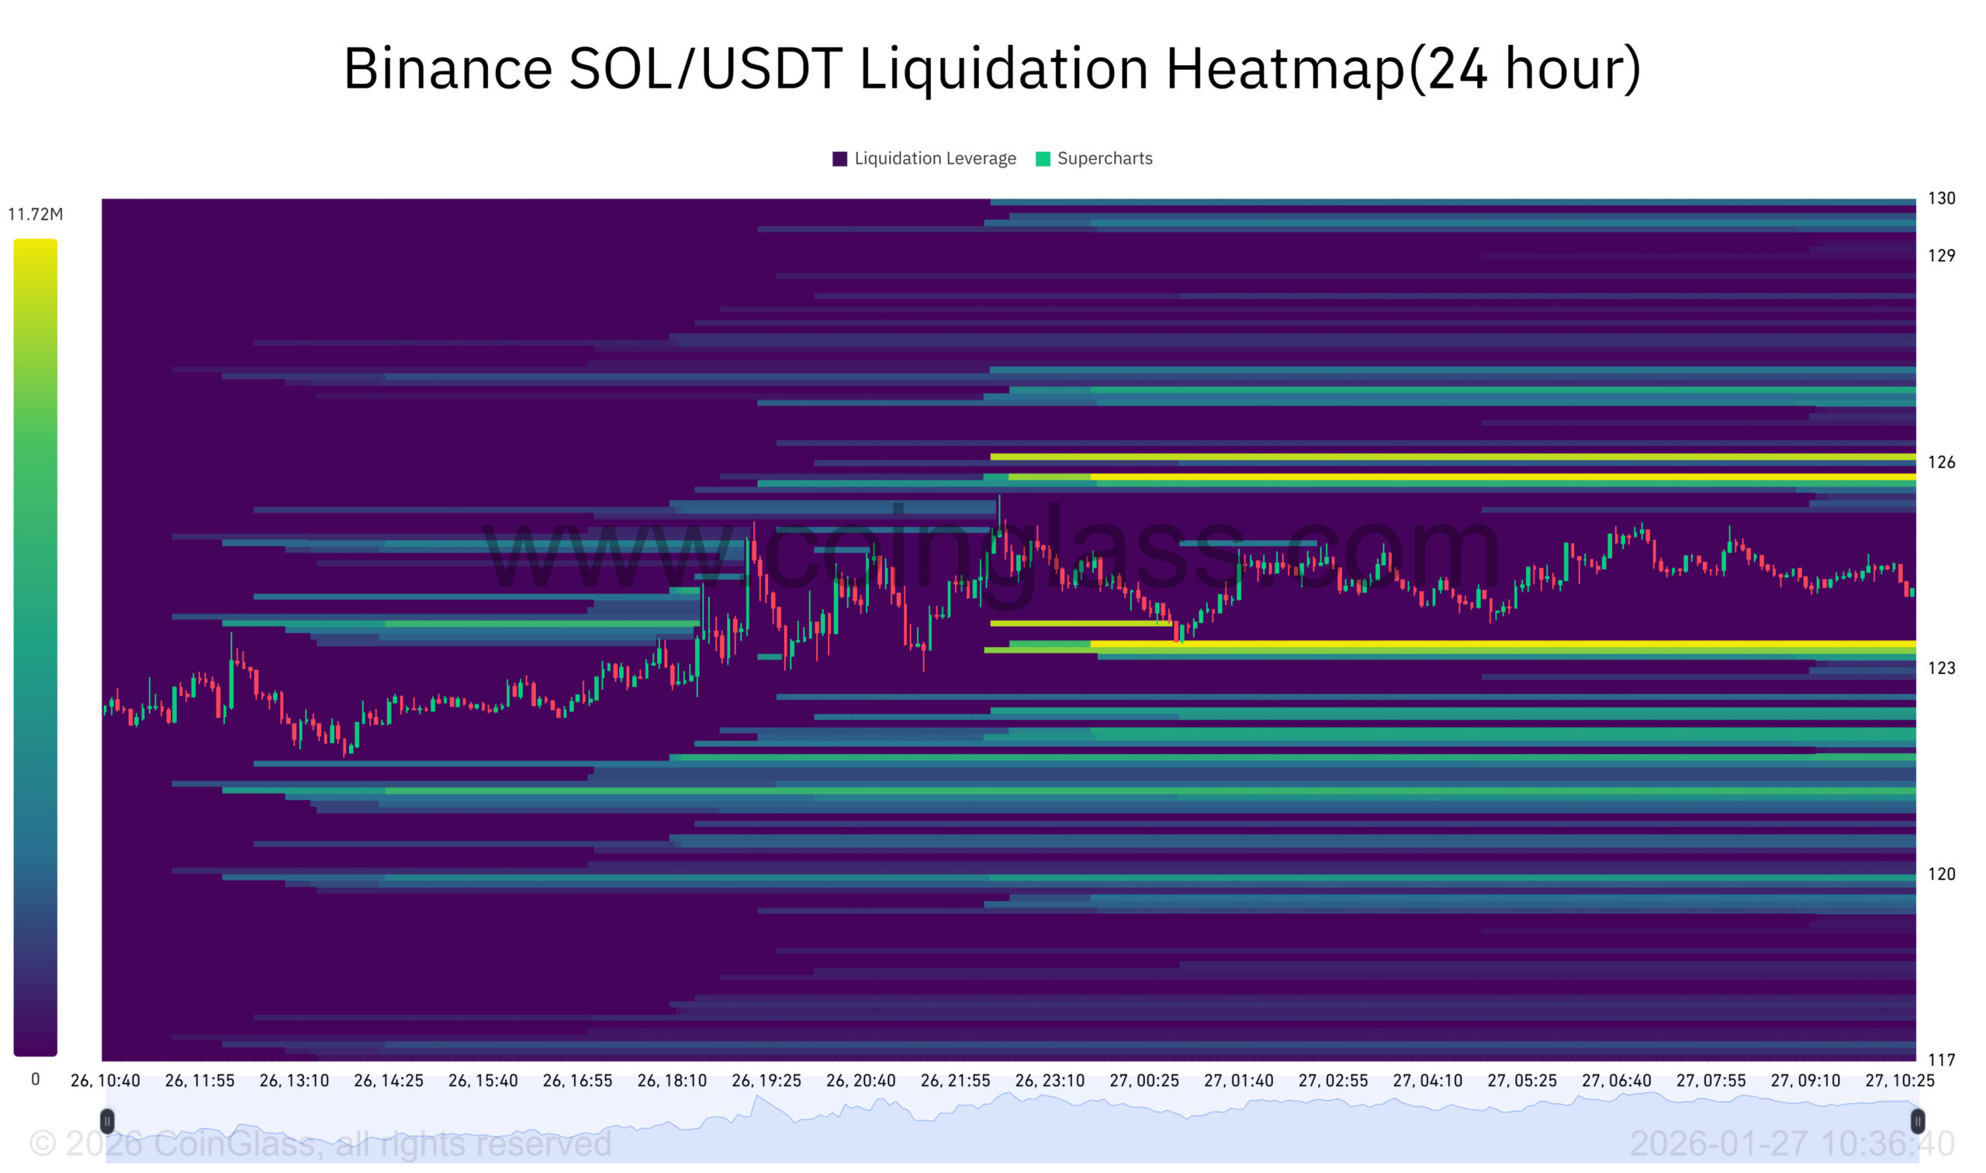Toggle the Liquidation Leverage series off
The width and height of the screenshot is (1986, 1173).
[x=936, y=158]
